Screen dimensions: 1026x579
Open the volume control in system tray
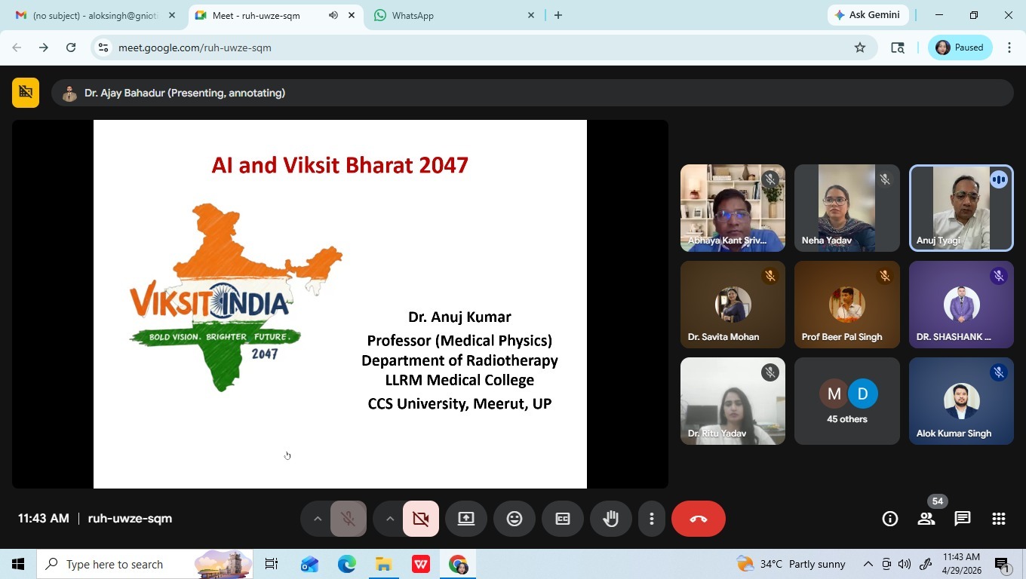(905, 564)
